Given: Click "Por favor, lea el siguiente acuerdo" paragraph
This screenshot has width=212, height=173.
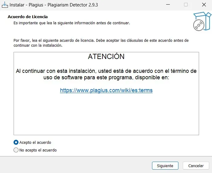Looking at the screenshot, I should 101,43.
